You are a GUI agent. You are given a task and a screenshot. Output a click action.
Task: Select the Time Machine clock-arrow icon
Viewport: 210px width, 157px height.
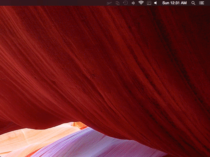click(x=125, y=3)
